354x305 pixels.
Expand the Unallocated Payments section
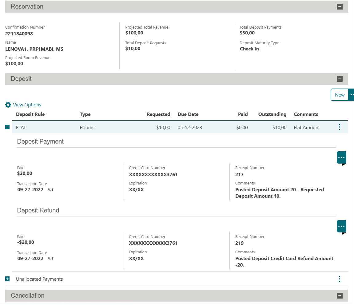click(7, 279)
